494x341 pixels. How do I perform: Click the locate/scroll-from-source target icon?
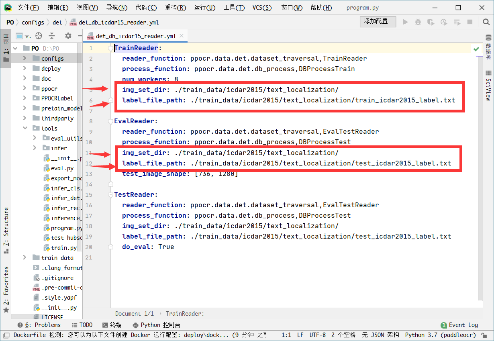point(39,36)
